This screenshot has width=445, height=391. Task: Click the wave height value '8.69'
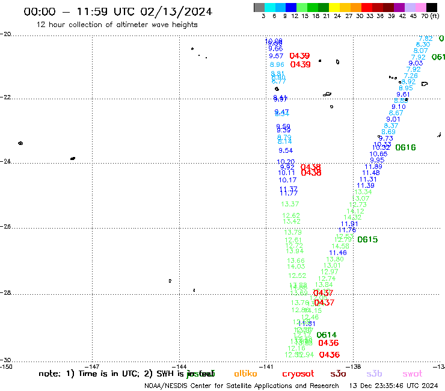coord(388,132)
